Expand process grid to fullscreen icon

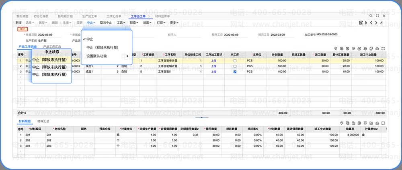(x=383, y=49)
